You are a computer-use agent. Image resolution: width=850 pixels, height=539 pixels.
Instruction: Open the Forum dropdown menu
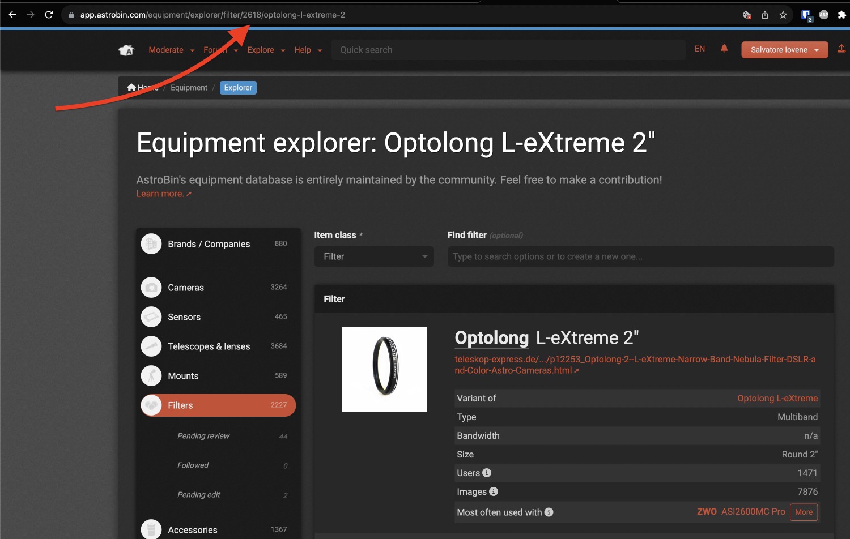click(220, 50)
